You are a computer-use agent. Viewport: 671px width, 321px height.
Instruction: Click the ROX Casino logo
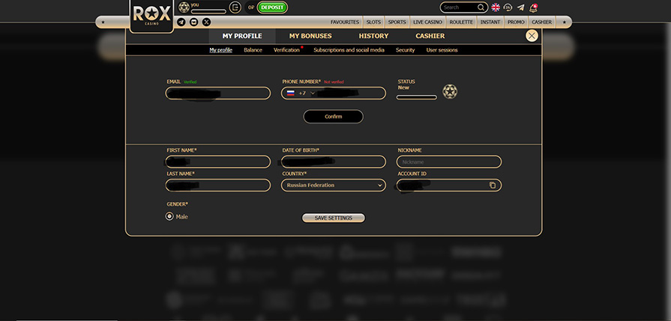151,16
